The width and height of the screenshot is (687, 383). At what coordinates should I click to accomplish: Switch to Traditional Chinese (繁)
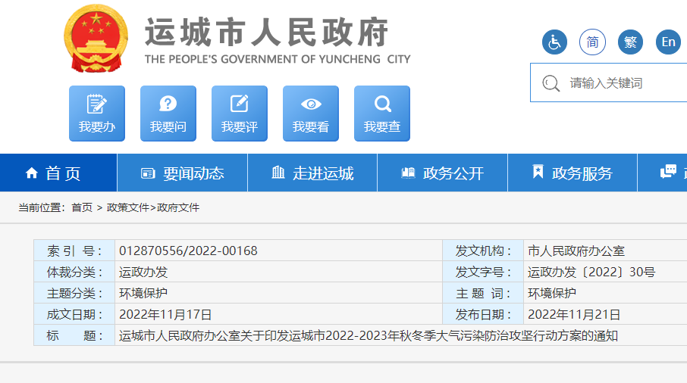pyautogui.click(x=630, y=42)
